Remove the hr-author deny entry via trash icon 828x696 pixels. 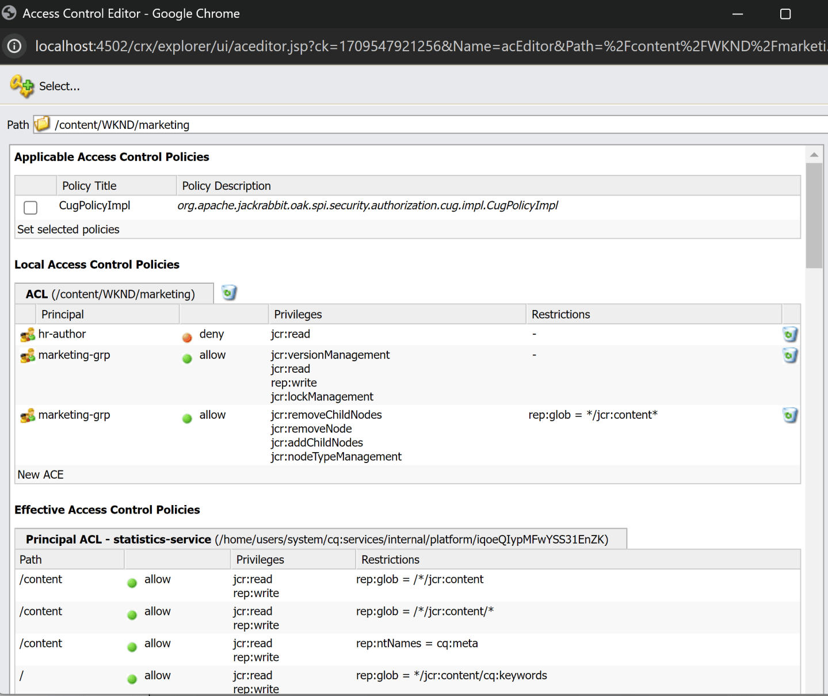point(790,334)
